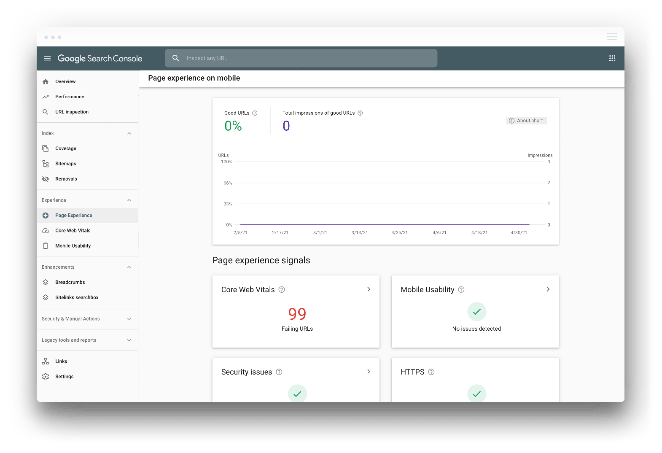This screenshot has height=453, width=662.
Task: Click the About chart button
Action: click(526, 121)
